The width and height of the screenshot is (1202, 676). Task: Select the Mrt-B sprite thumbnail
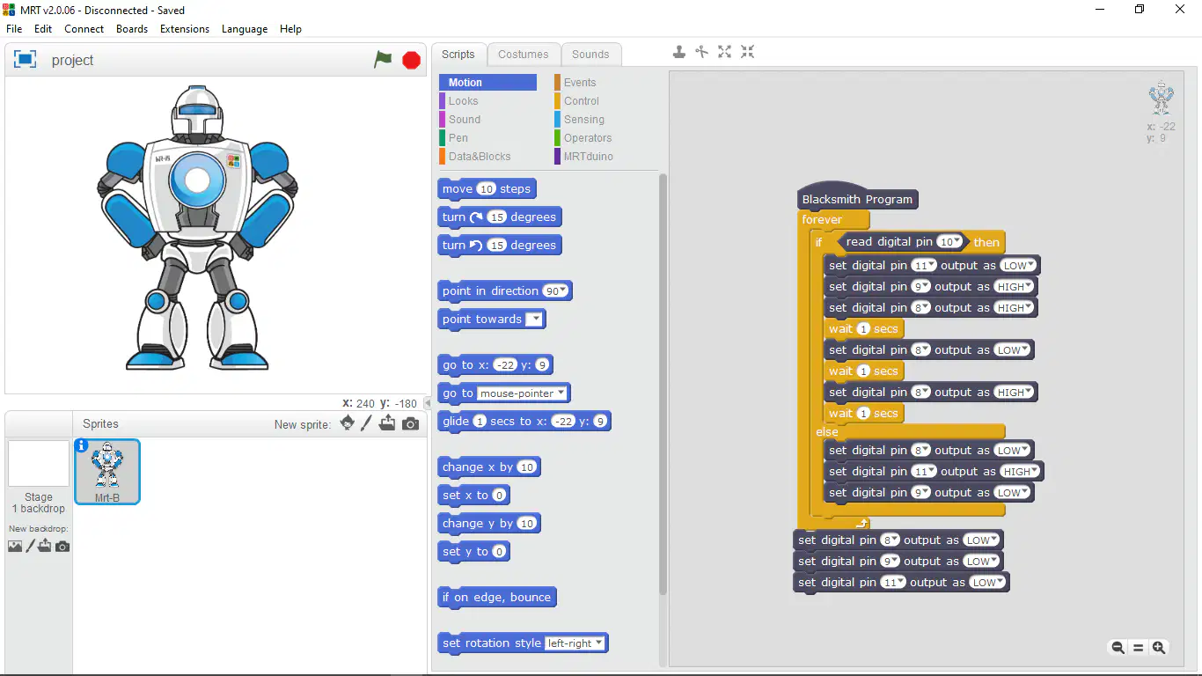point(107,472)
